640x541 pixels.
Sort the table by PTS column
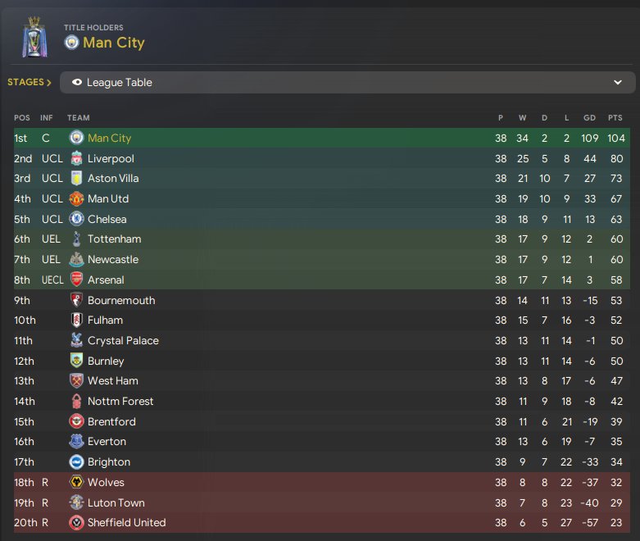click(615, 117)
